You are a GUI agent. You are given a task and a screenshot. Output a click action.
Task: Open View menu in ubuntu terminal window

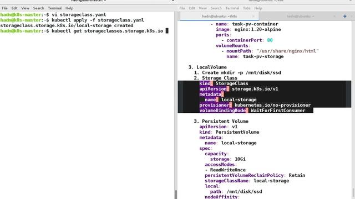pyautogui.click(x=202, y=8)
